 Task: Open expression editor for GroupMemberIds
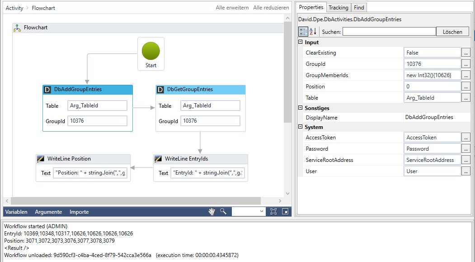[466, 75]
